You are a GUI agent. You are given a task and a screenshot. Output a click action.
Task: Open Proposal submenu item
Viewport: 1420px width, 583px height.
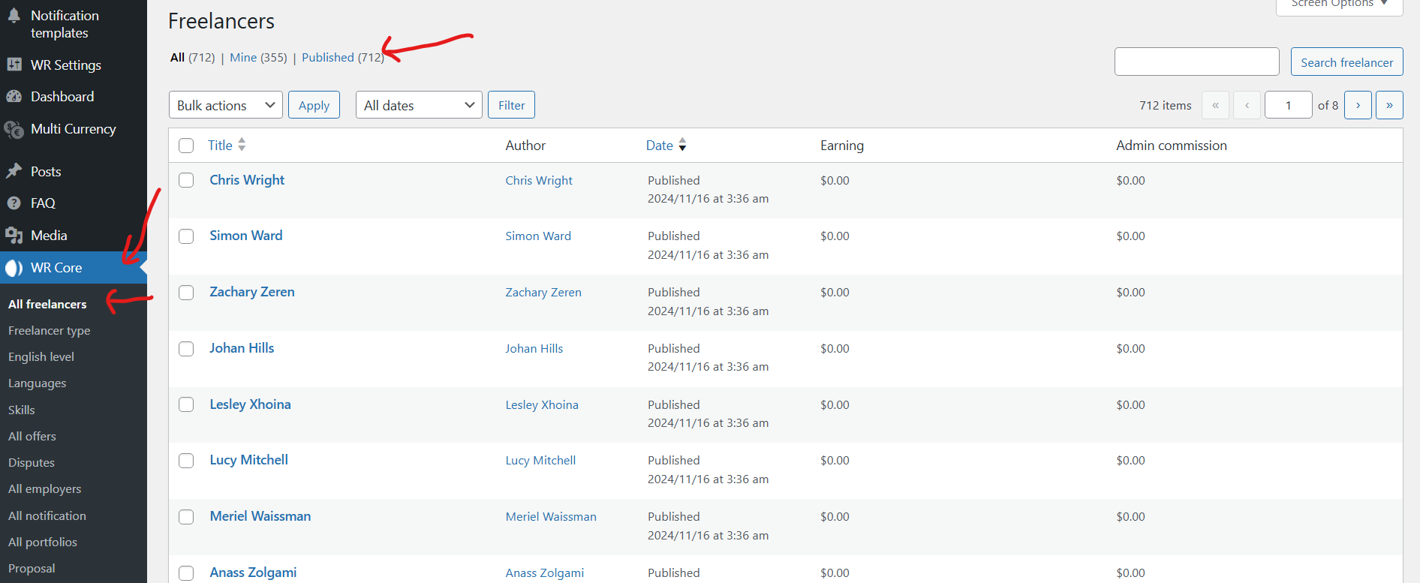pyautogui.click(x=32, y=568)
